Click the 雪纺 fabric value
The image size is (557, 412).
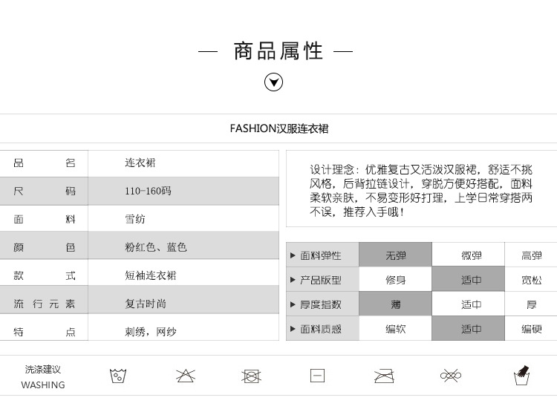135,219
